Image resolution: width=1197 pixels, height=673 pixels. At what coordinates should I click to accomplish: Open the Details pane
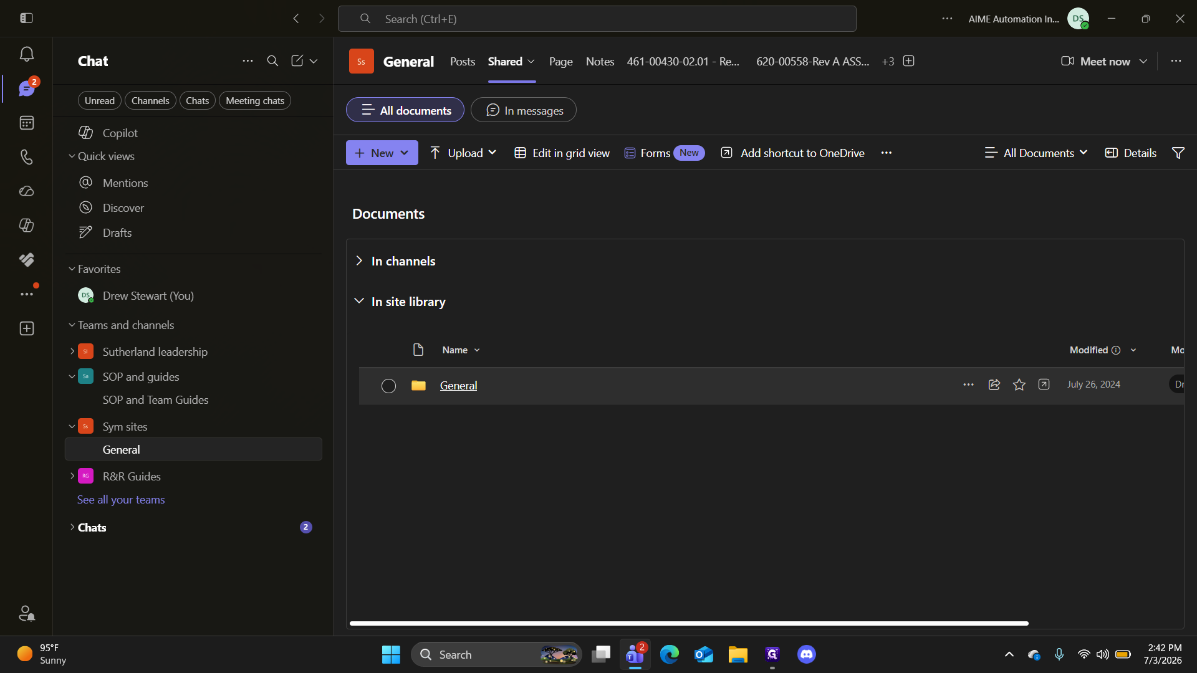tap(1130, 153)
